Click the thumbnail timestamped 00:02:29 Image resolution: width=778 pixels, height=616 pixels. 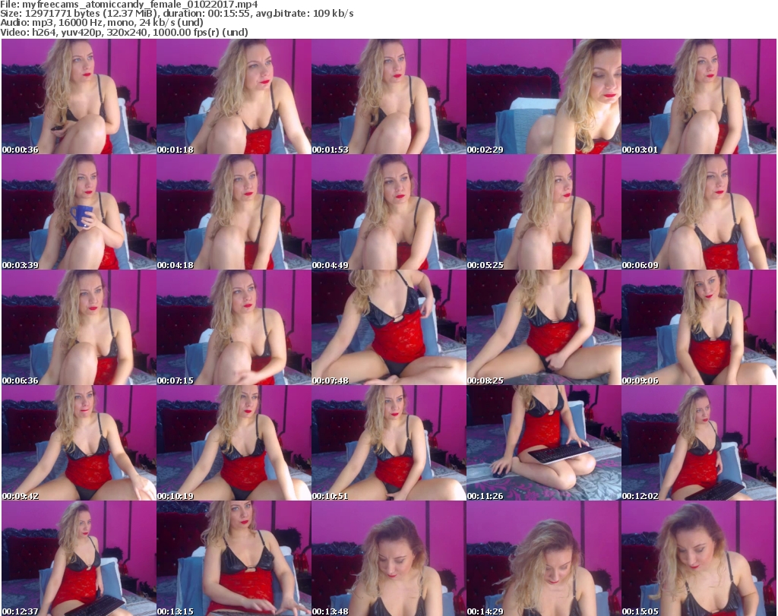(x=544, y=96)
